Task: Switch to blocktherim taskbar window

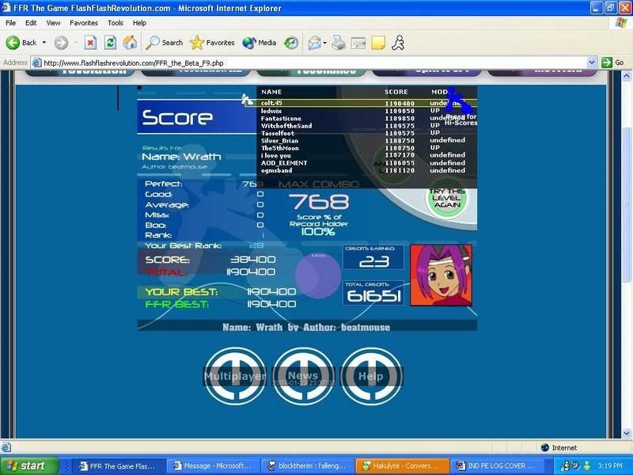Action: coord(306,465)
